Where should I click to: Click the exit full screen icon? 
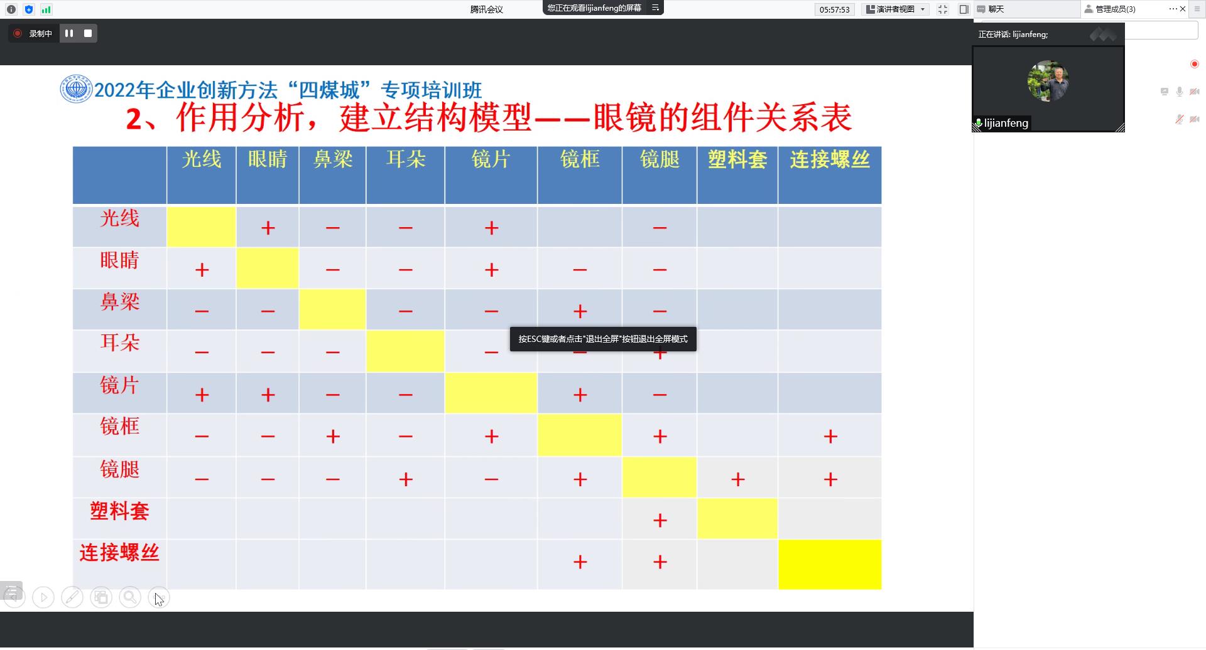[943, 9]
